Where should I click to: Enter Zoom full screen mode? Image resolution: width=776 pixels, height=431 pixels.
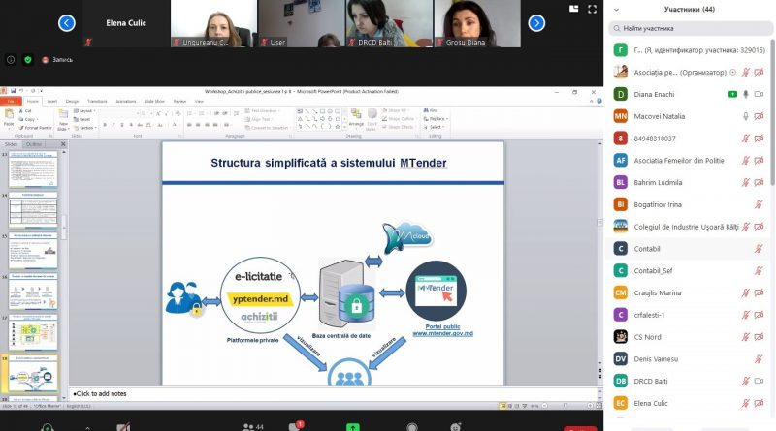pos(592,9)
